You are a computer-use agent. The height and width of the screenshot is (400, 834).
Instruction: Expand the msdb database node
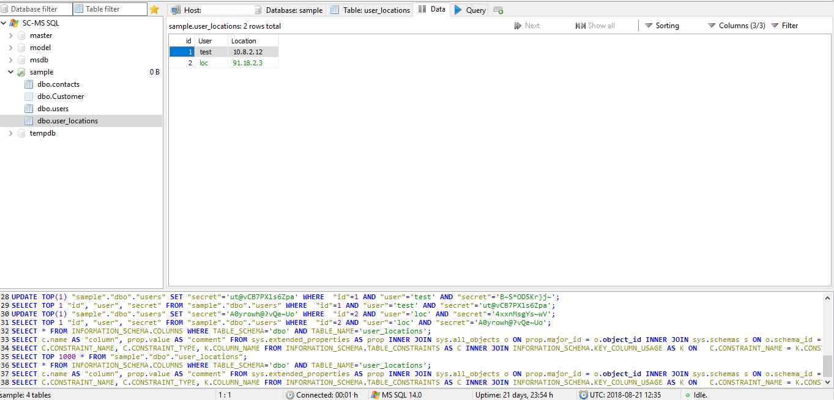[x=11, y=60]
